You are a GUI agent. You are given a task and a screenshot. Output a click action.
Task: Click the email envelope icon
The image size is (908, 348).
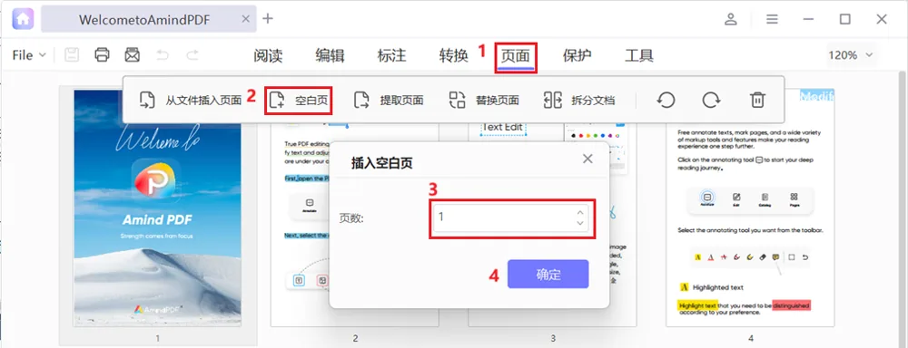[133, 55]
